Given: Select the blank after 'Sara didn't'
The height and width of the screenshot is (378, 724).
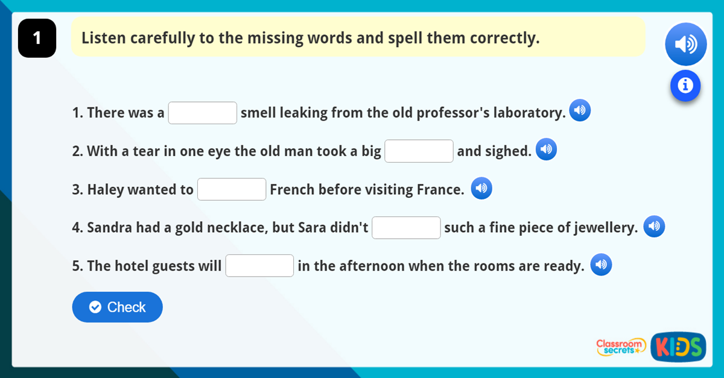Looking at the screenshot, I should (x=406, y=228).
